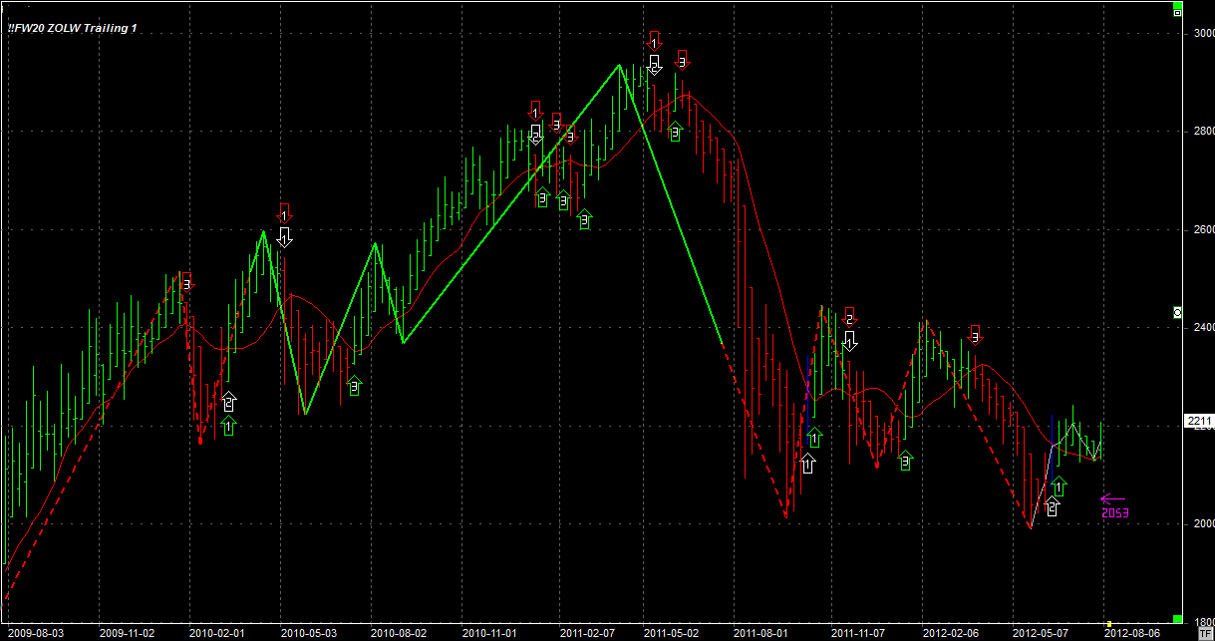
Task: Click the 2011-08-01 date label
Action: click(x=760, y=633)
